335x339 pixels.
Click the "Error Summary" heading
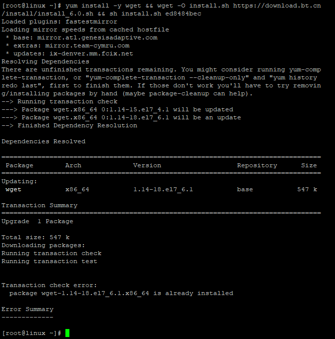point(27,309)
